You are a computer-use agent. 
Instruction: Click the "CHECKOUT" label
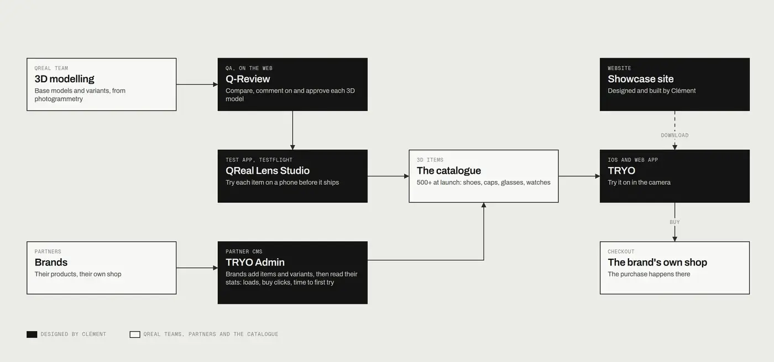(x=621, y=252)
